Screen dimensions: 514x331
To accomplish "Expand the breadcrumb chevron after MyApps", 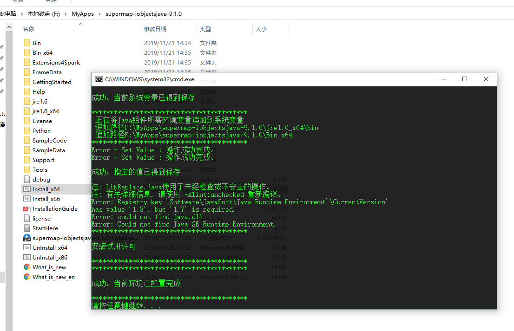I will (x=99, y=14).
